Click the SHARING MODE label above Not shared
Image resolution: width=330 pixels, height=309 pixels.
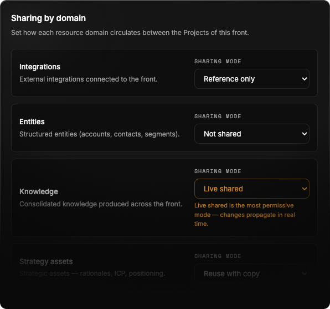pos(218,116)
